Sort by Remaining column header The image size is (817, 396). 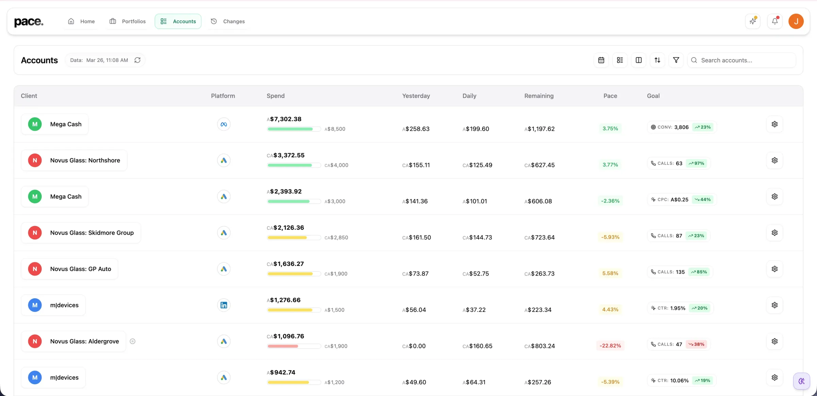[x=539, y=96]
